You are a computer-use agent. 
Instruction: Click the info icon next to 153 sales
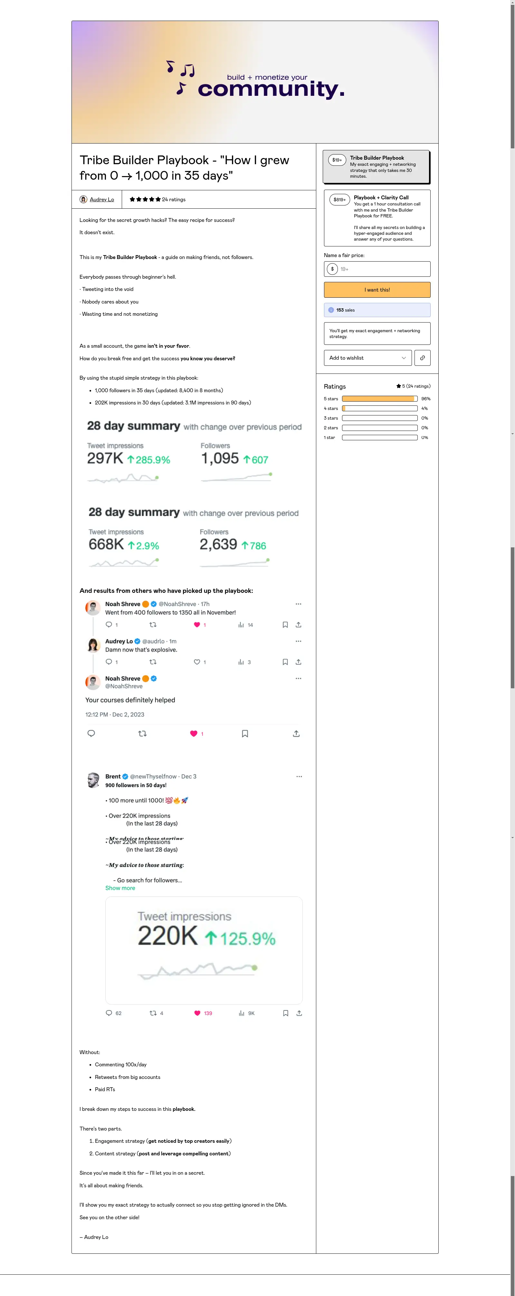[x=331, y=310]
